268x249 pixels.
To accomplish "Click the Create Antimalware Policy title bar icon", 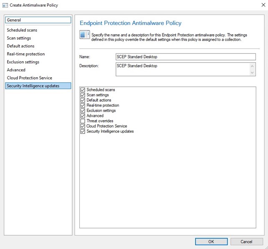I will coord(5,5).
